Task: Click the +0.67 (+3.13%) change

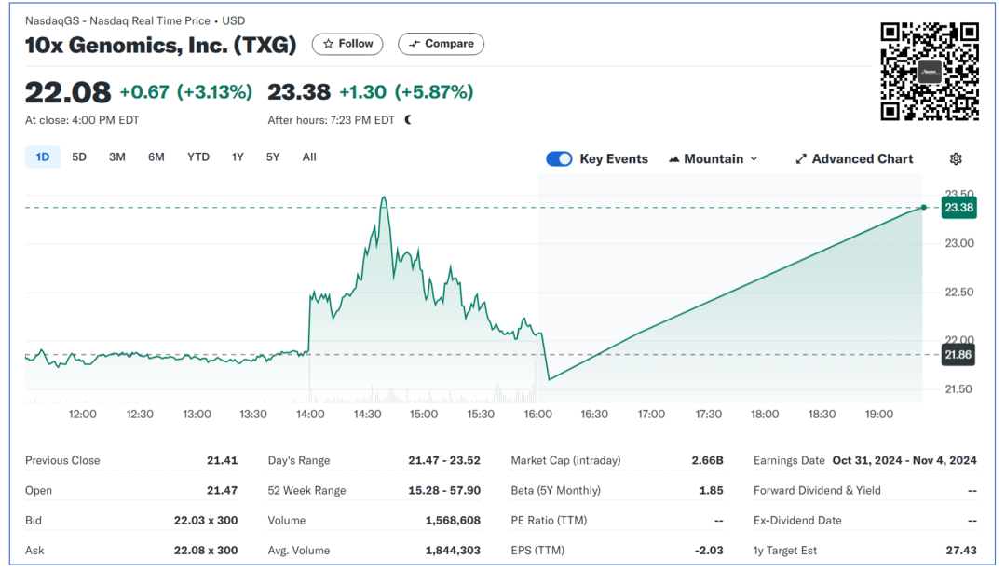Action: point(186,92)
